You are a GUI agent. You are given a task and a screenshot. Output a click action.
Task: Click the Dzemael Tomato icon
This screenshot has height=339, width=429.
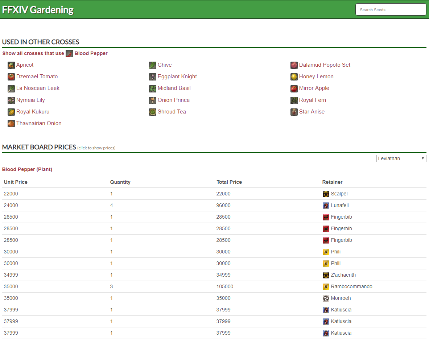(11, 77)
